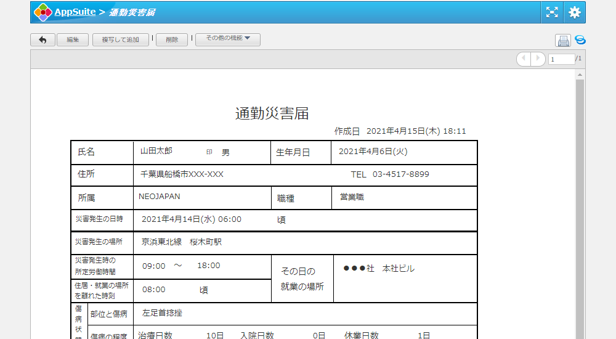The height and width of the screenshot is (339, 616).
Task: Click the blue refresh icon beside the printer
Action: click(580, 40)
